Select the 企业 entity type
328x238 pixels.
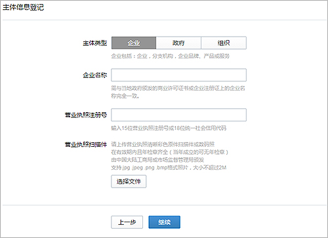(134, 43)
